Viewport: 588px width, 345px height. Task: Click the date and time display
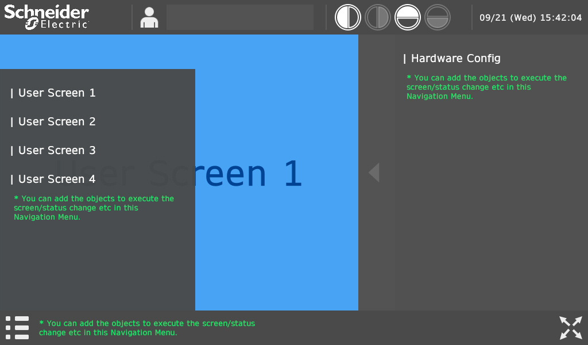click(x=531, y=18)
